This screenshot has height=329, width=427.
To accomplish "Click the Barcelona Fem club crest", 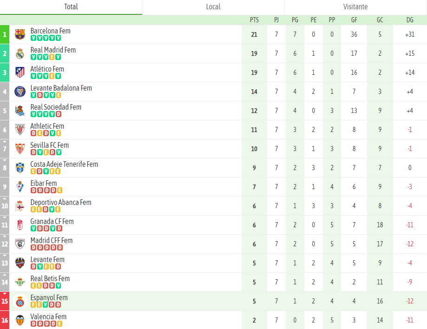I will click(x=20, y=34).
